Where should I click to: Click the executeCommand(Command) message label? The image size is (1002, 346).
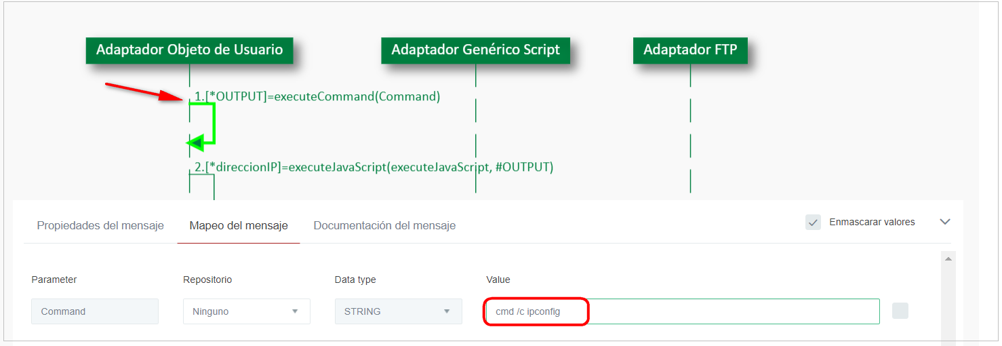pos(317,96)
